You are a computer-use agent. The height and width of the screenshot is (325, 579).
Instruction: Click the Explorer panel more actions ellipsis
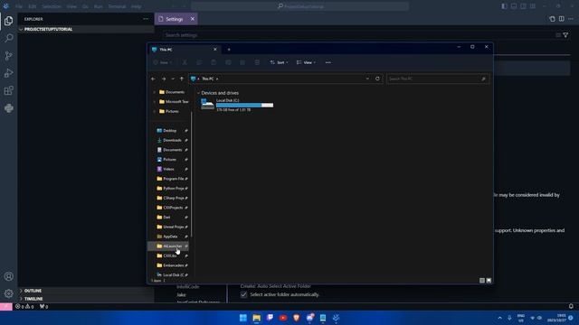tap(146, 19)
